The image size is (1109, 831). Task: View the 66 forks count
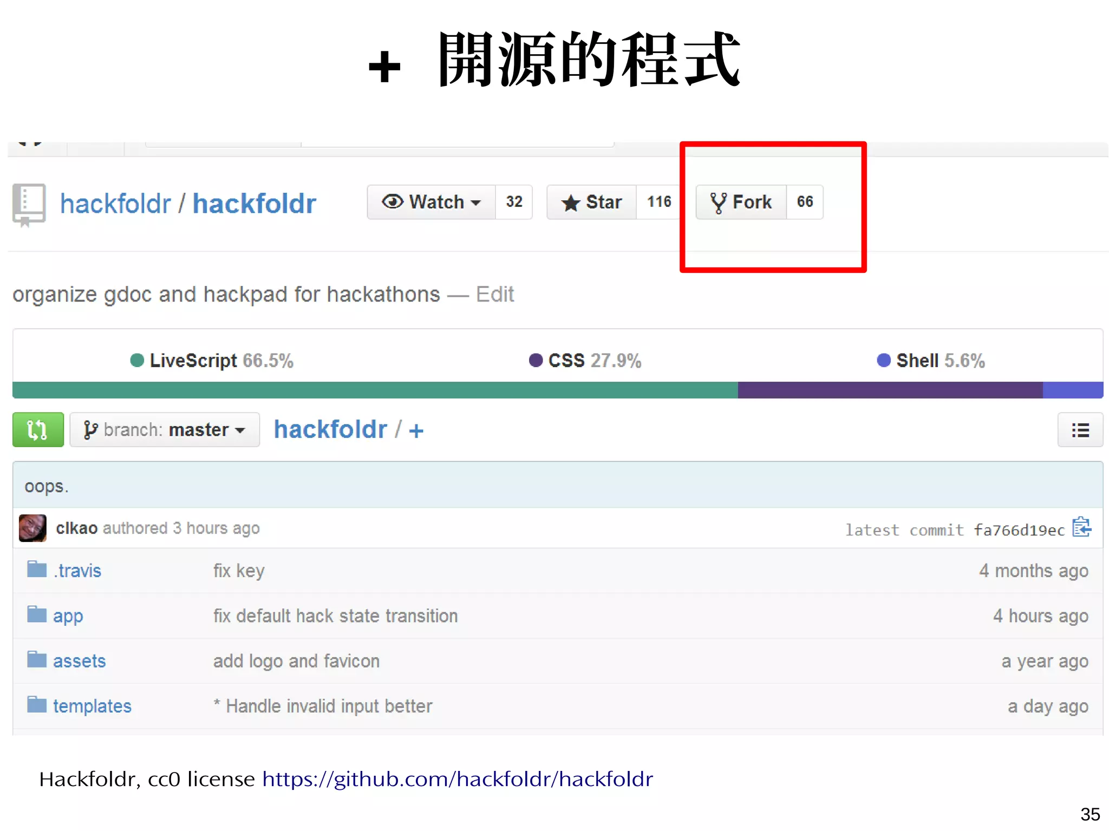pyautogui.click(x=805, y=202)
